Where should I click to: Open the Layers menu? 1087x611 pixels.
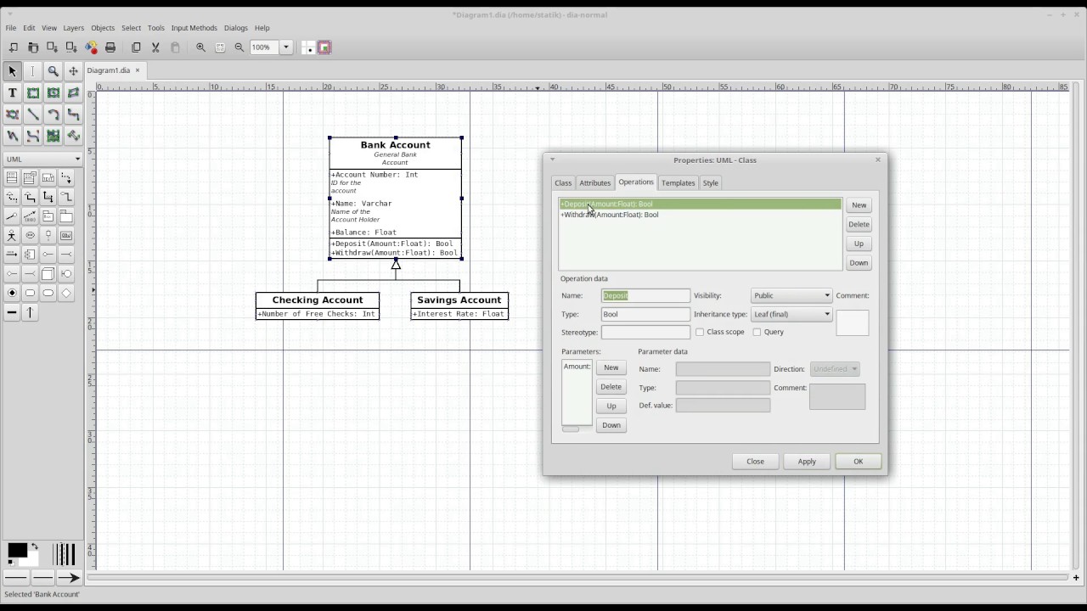(x=74, y=28)
